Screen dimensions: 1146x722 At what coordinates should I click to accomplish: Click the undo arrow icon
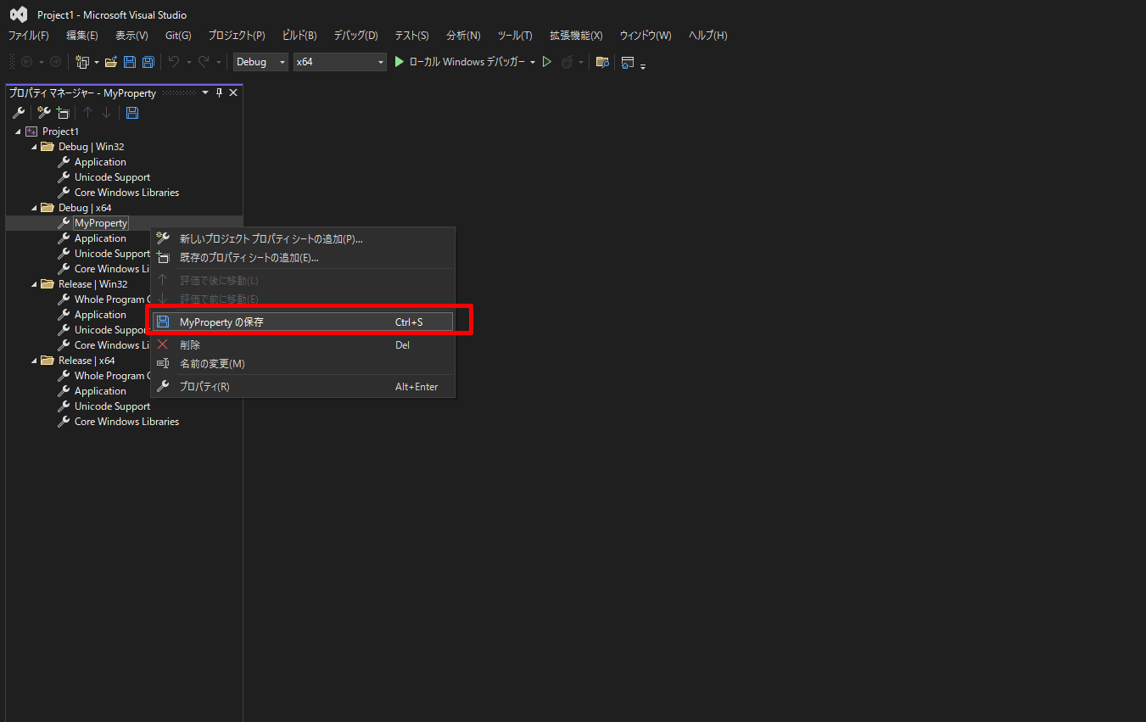[x=174, y=62]
